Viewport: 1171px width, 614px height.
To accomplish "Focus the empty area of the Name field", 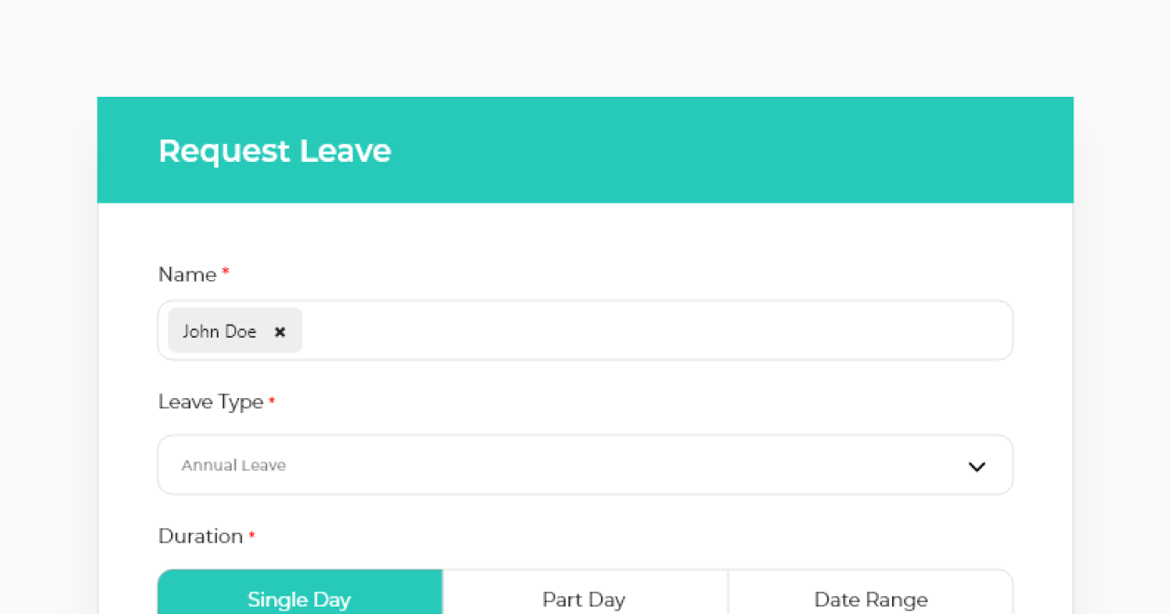I will 657,330.
